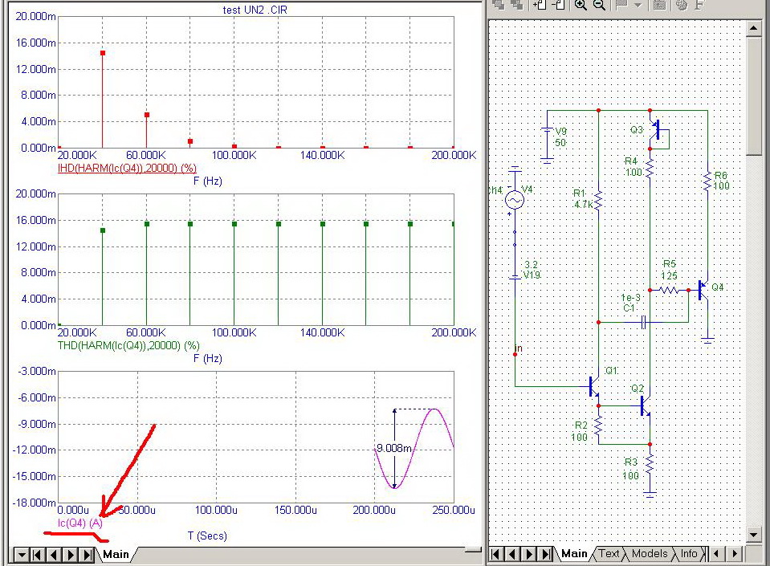
Task: Click the test UN2 .CIR plot title
Action: click(255, 10)
